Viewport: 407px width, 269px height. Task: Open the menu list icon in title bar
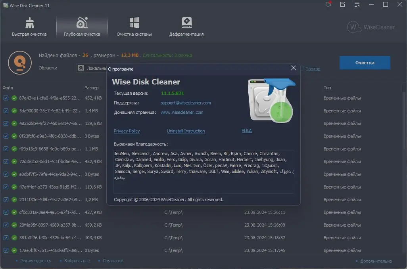pyautogui.click(x=357, y=4)
